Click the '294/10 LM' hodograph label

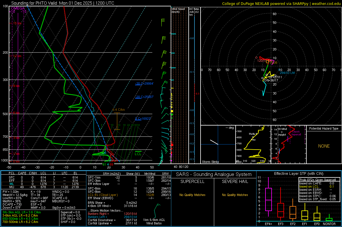[x=287, y=73]
